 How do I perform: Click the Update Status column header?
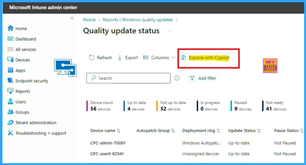[x=242, y=130]
